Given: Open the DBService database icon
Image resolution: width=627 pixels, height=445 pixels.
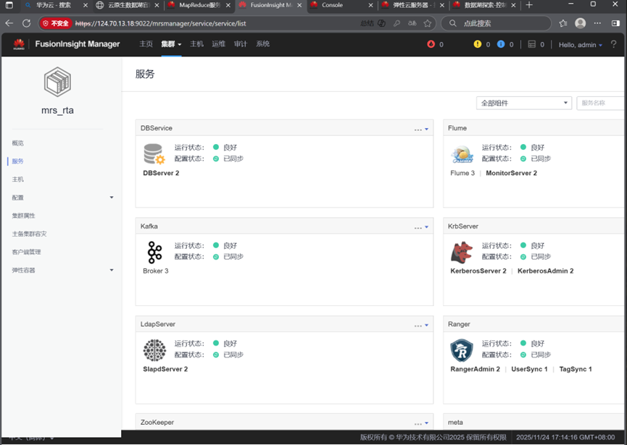Looking at the screenshot, I should click(x=154, y=154).
